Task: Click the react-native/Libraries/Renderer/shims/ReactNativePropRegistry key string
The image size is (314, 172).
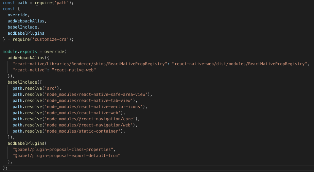Action: (x=90, y=64)
